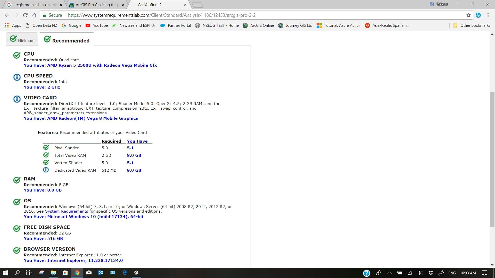Screen dimensions: 495x278
Task: Click the scrollbar down arrow
Action: tap(492, 265)
